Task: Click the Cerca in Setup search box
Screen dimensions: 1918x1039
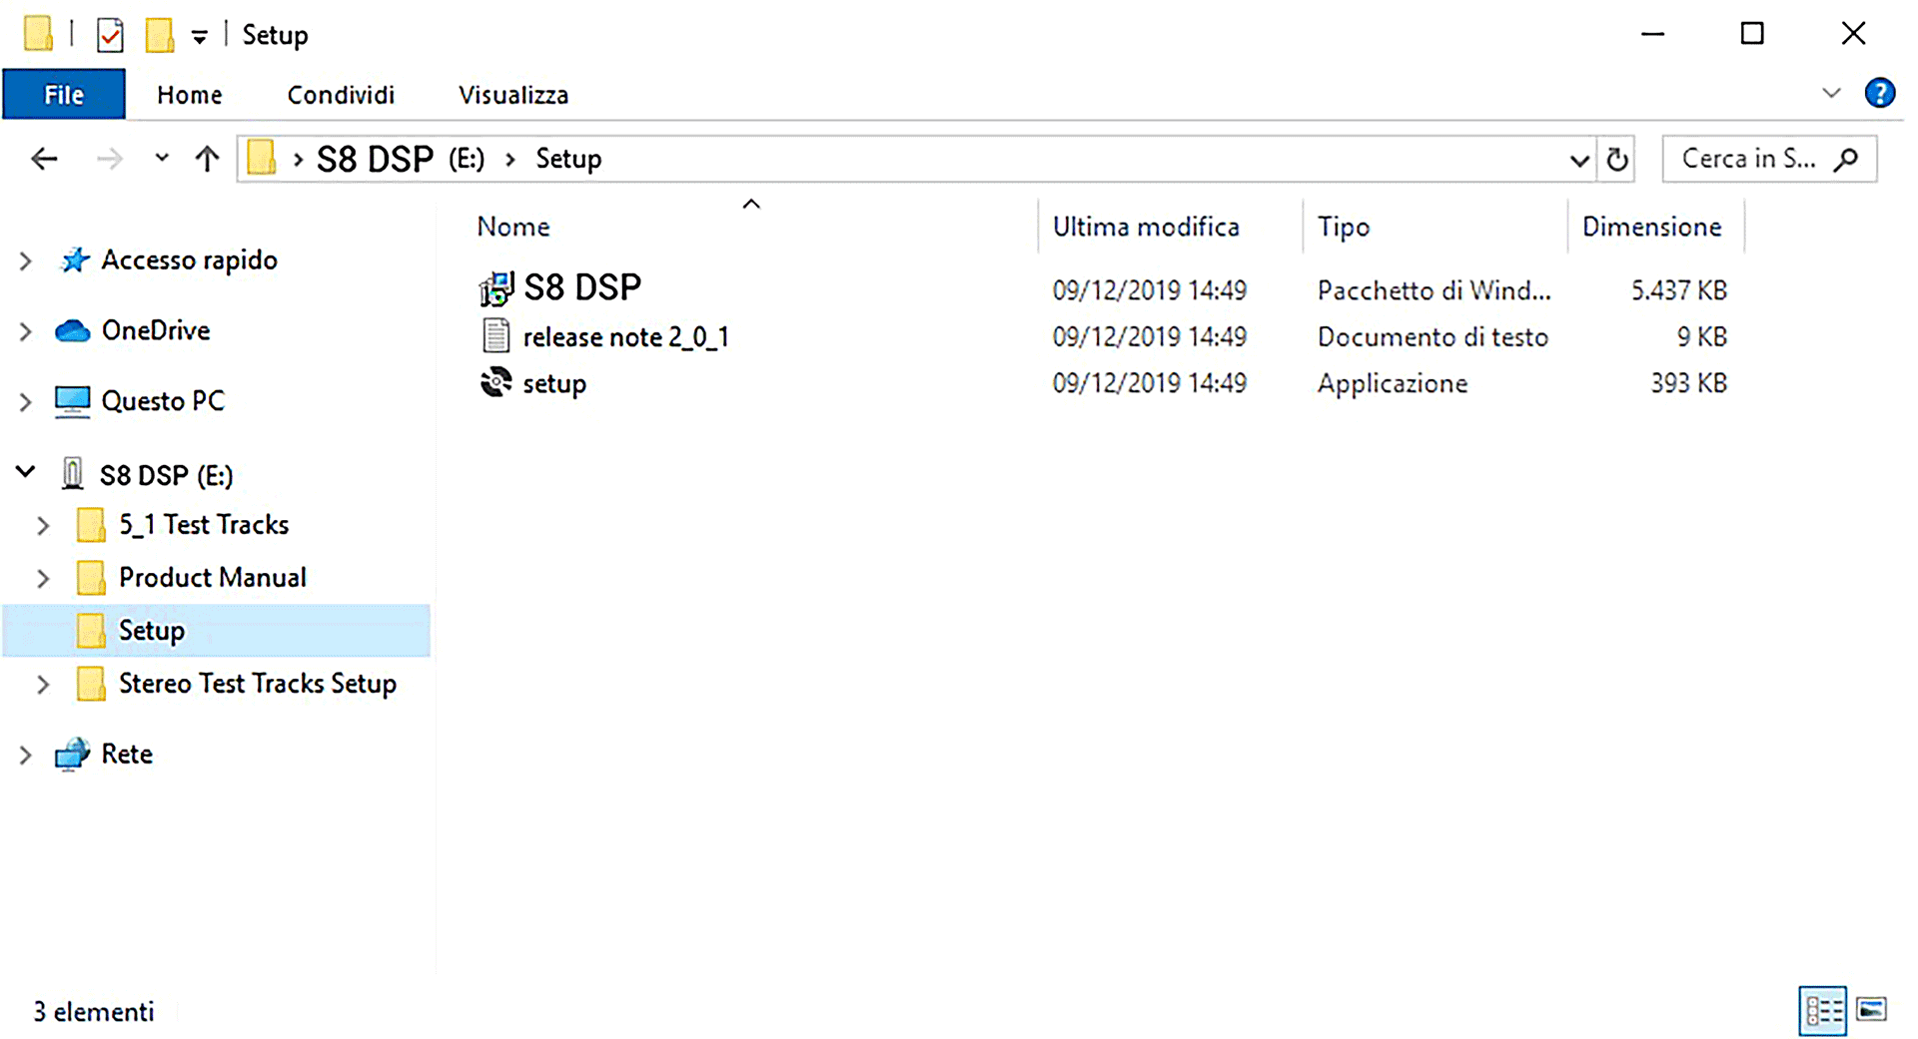Action: (x=1749, y=159)
